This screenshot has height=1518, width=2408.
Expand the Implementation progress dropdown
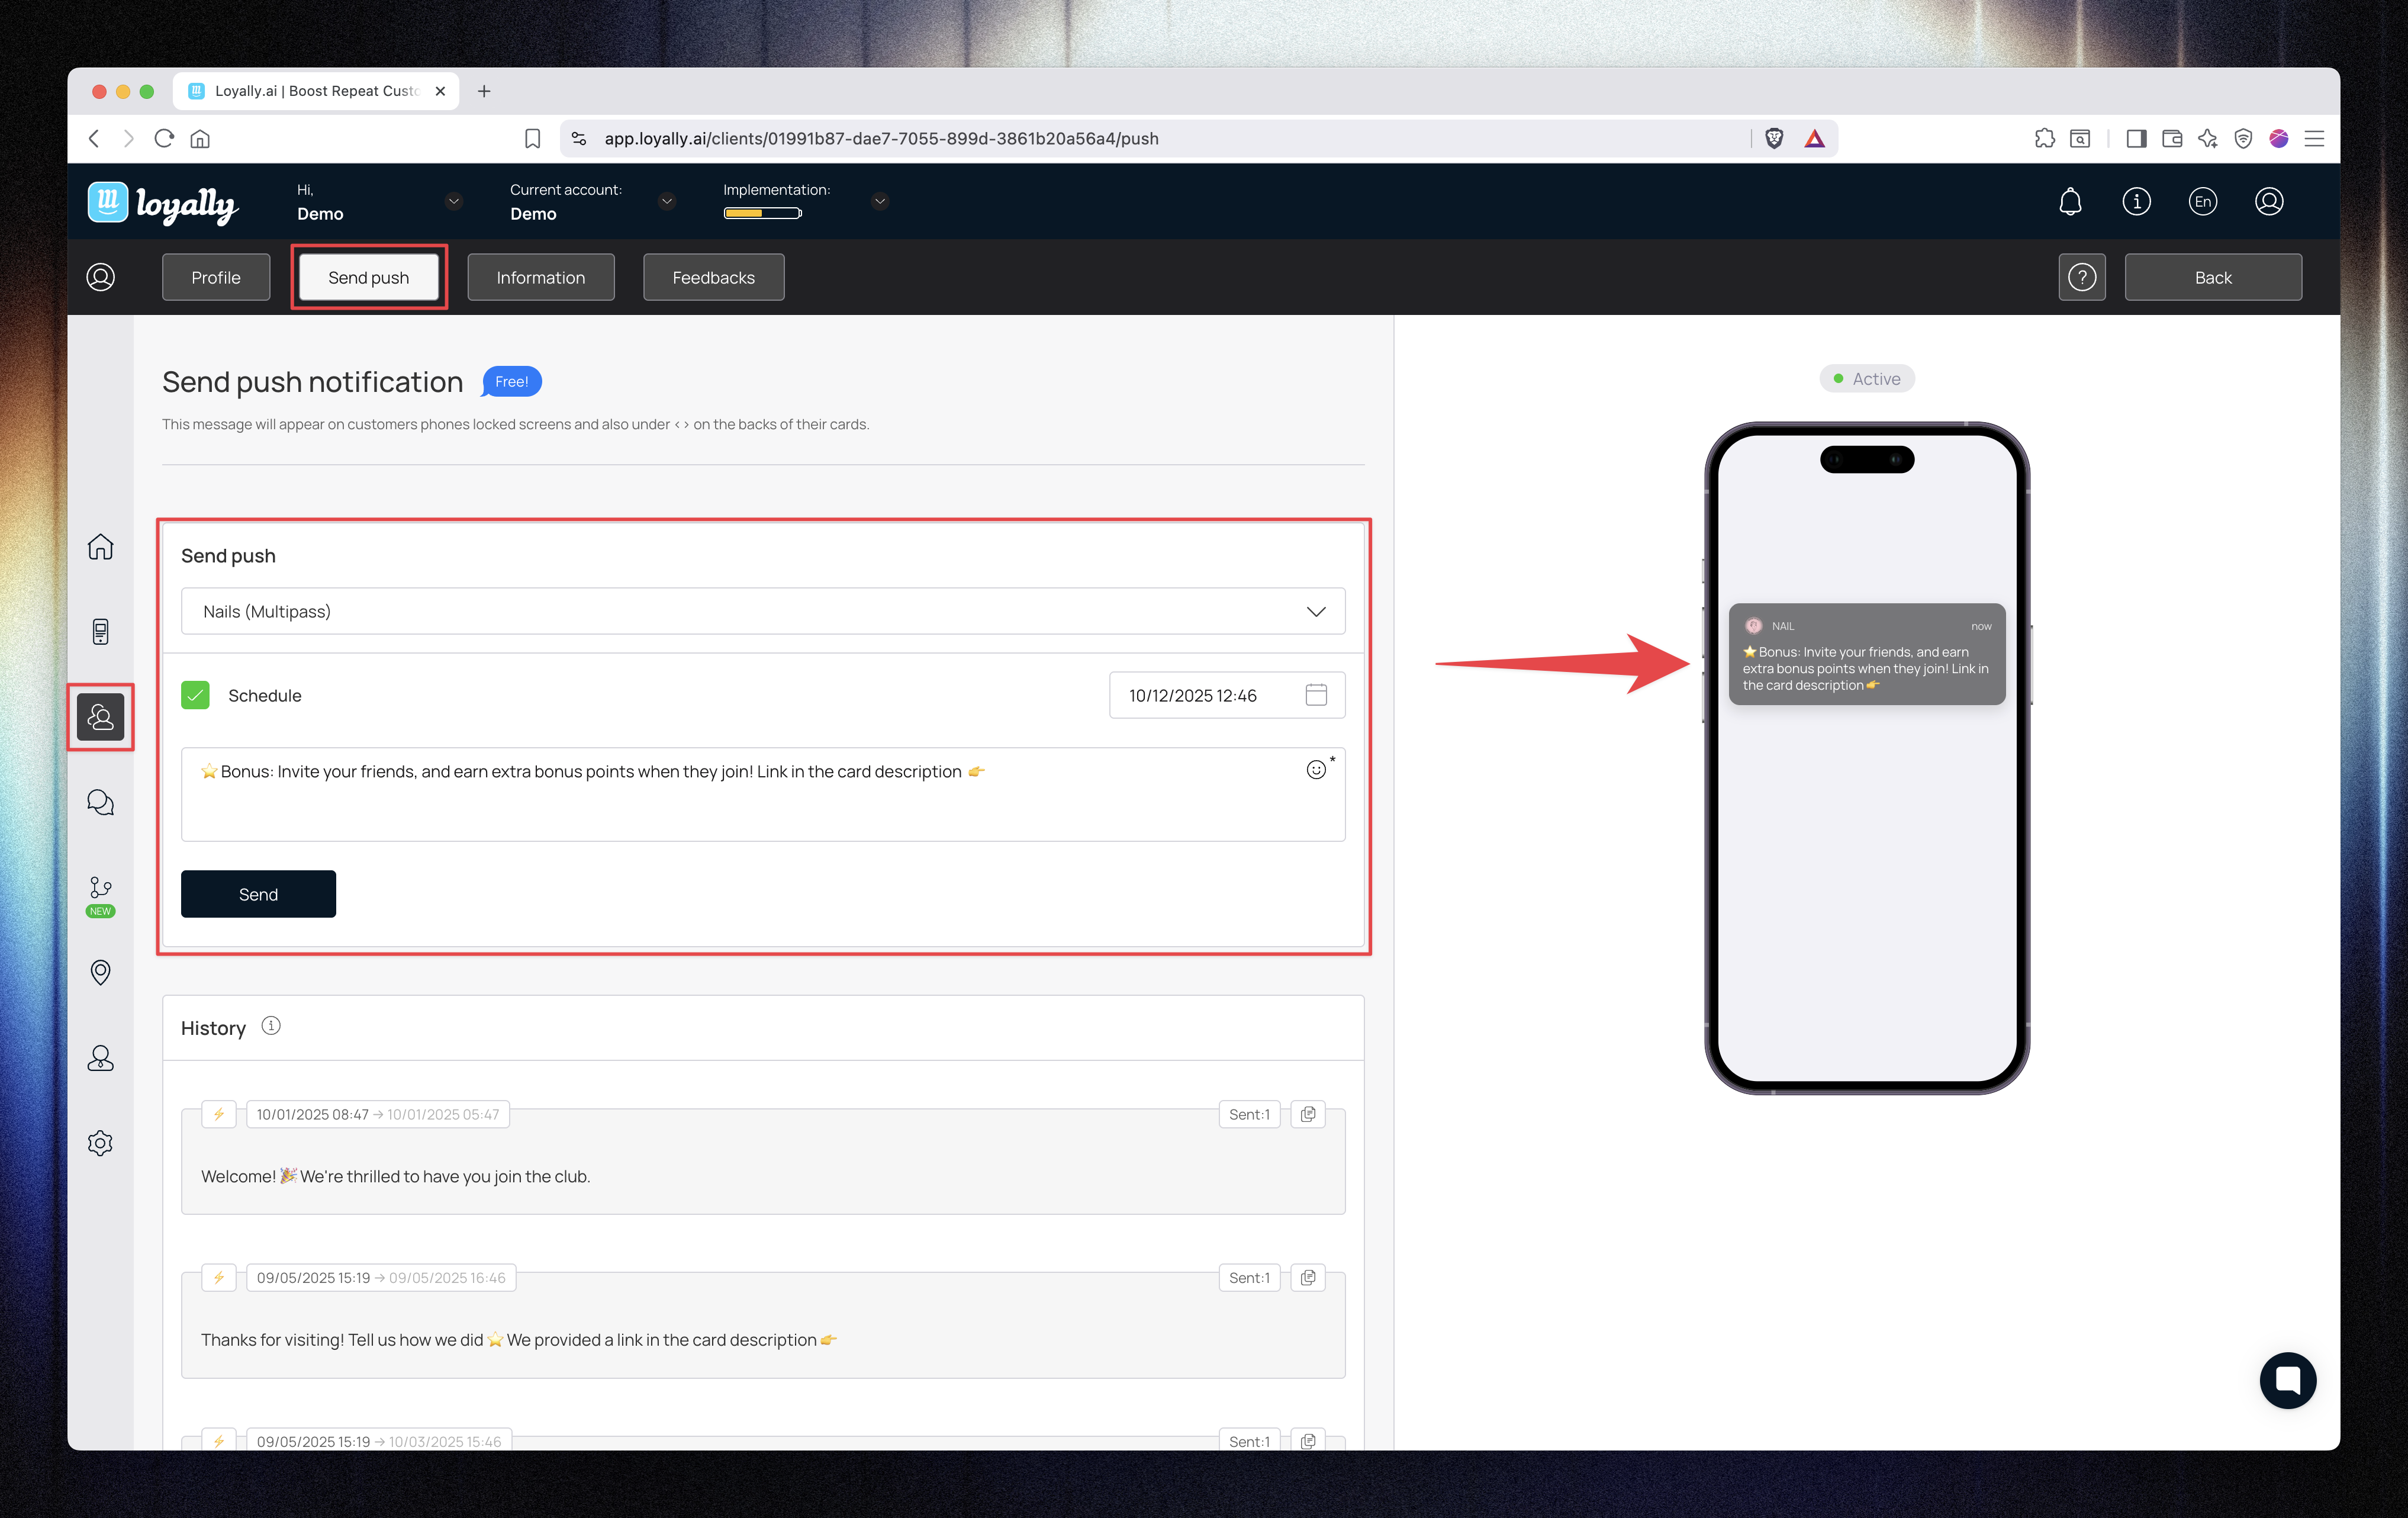(x=880, y=201)
